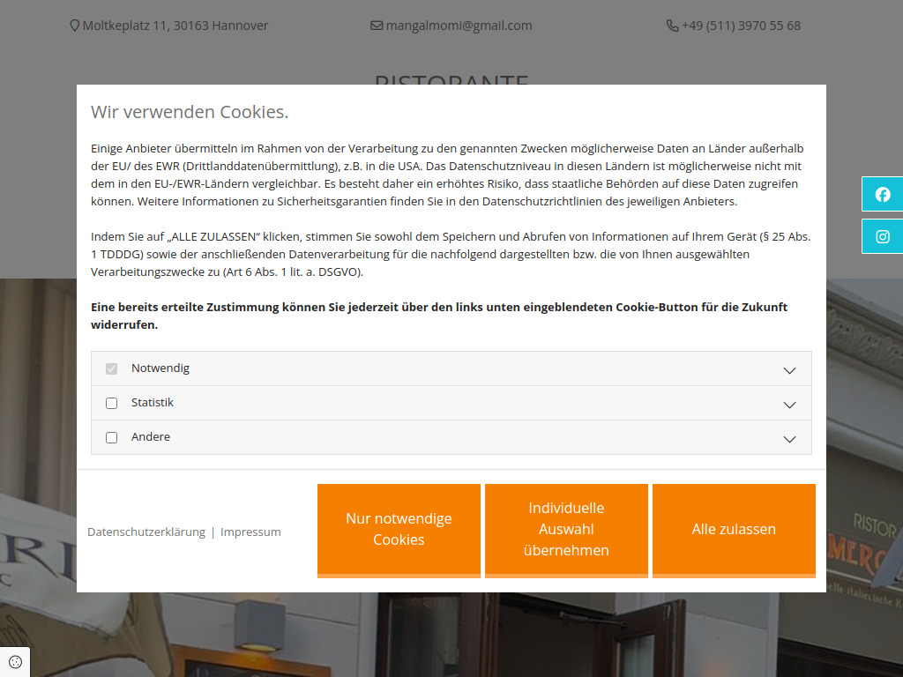Expand the Andere cookie details
Screen dimensions: 903x677
pyautogui.click(x=789, y=436)
